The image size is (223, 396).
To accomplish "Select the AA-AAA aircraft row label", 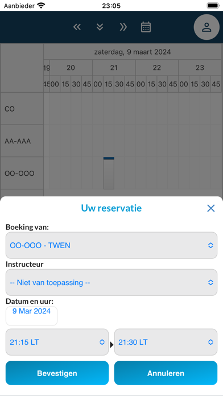I will pos(22,141).
